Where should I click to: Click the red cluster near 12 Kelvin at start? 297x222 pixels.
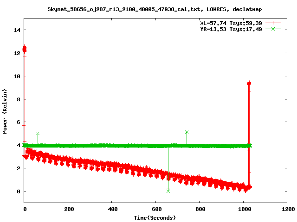(x=24, y=49)
